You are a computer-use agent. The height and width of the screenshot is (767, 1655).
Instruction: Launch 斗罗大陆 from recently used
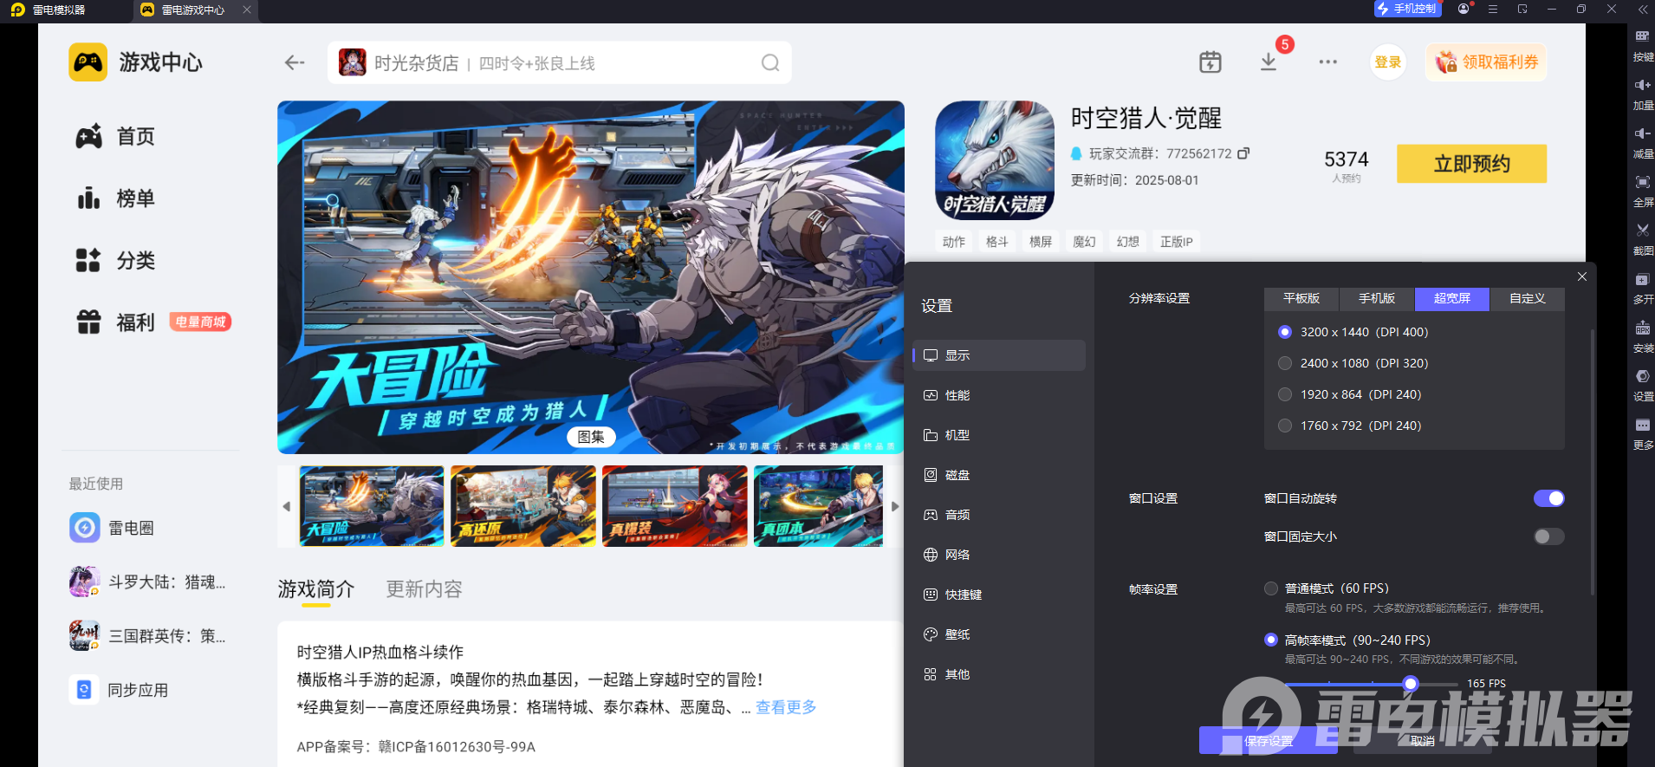click(x=148, y=582)
